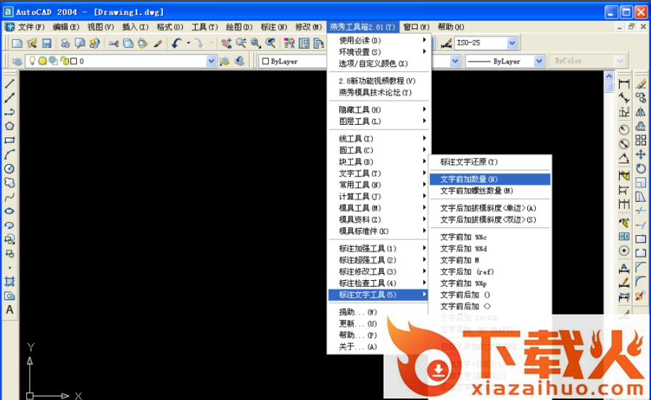Select the Multiline Text tool
651x400 pixels.
pos(9,310)
